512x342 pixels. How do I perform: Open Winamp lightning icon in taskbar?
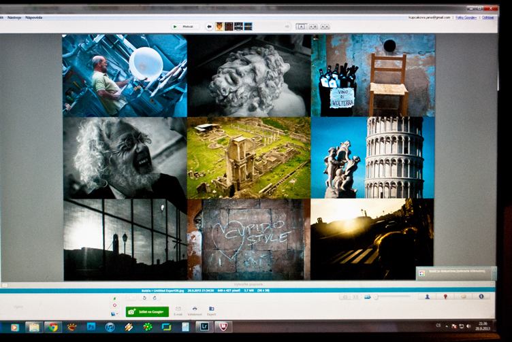click(x=129, y=327)
